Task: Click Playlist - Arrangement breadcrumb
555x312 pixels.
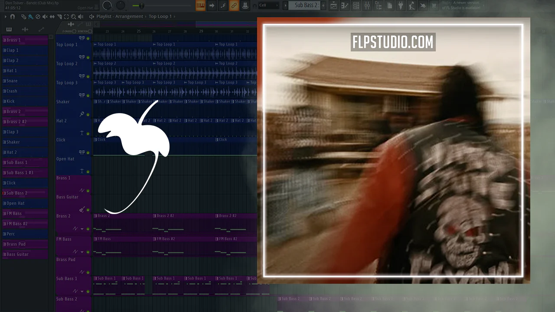Action: 120,16
